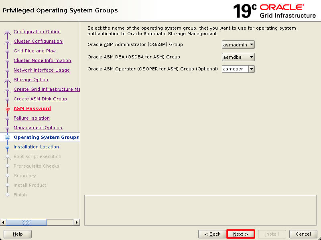Open the OSASM Group dropdown showing asmadmin

coord(238,45)
